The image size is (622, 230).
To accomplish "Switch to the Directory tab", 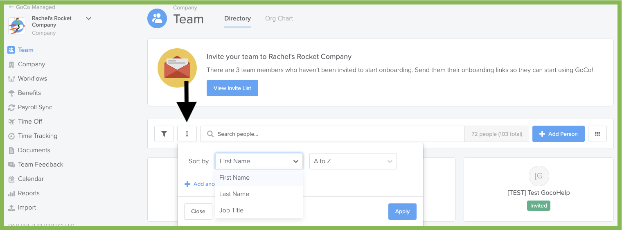I will [x=237, y=19].
